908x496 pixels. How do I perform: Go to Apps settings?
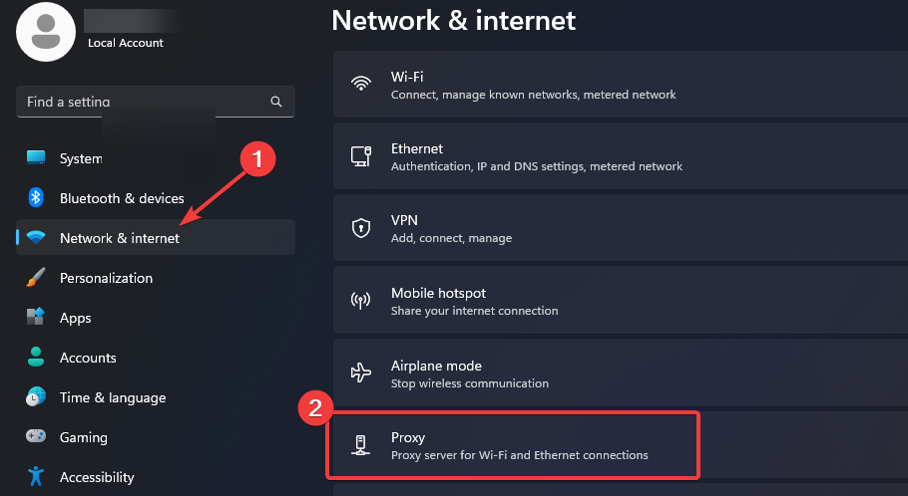(75, 318)
